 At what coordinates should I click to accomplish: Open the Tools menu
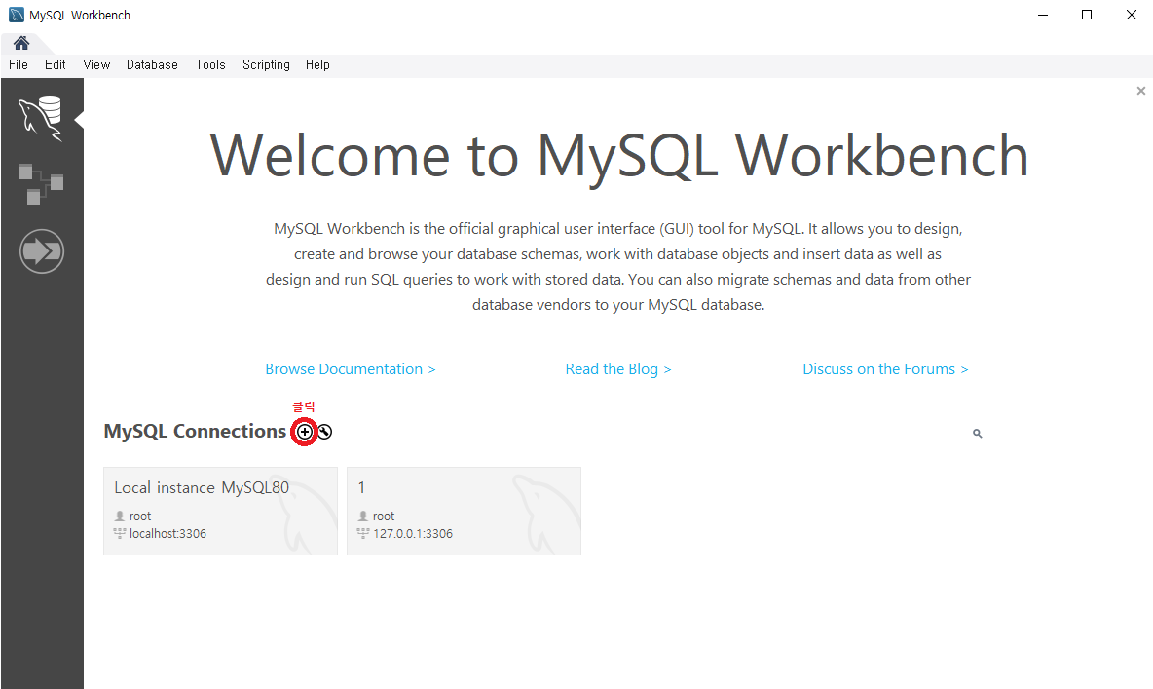click(211, 64)
